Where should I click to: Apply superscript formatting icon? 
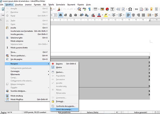pyautogui.click(x=82, y=15)
